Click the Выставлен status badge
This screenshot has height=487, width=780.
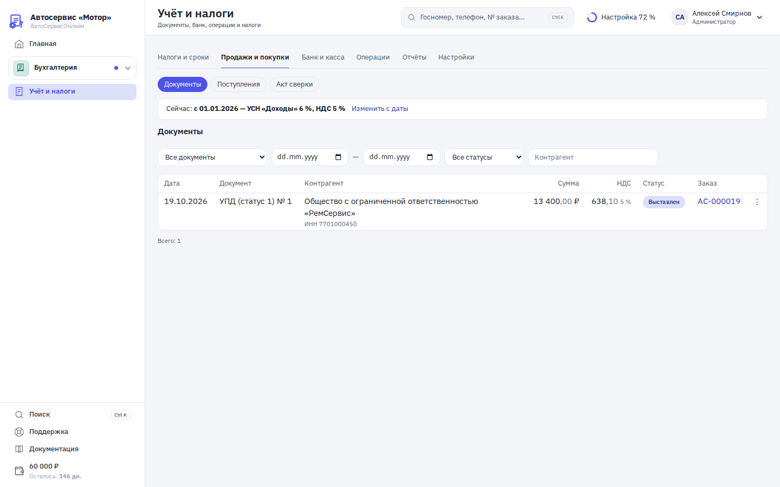pyautogui.click(x=664, y=202)
